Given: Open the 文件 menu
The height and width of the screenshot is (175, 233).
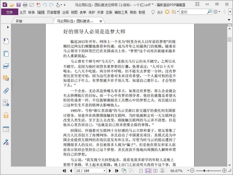Looking at the screenshot, I should click(x=10, y=12).
